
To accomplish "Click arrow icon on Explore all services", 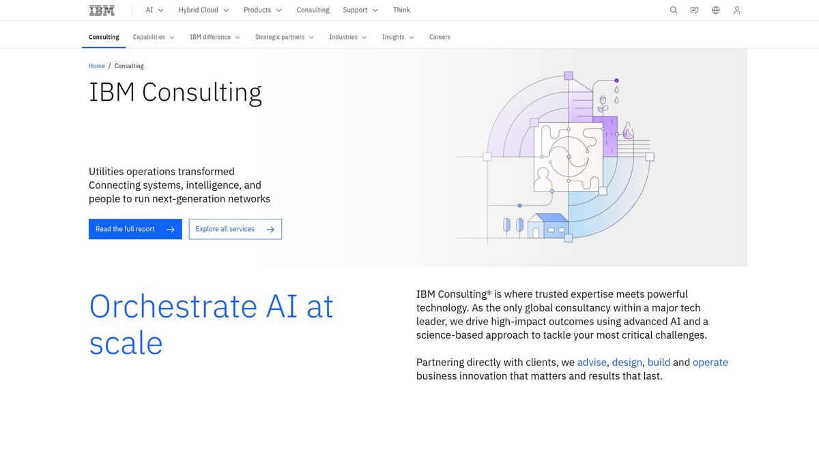I will click(x=270, y=230).
